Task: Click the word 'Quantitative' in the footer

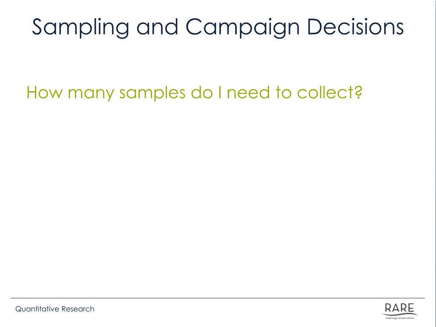Action: (37, 309)
